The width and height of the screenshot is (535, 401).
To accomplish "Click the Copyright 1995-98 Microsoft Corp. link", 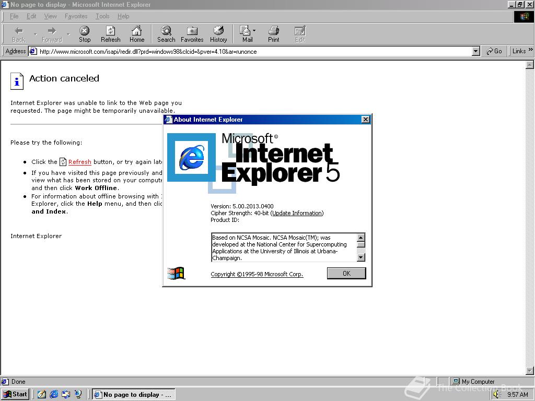I will tap(257, 274).
